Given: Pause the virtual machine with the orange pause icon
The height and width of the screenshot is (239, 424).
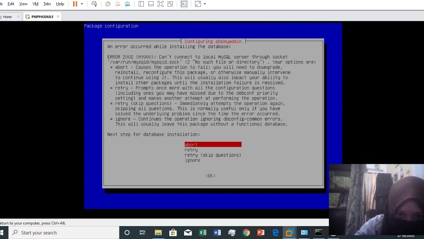Looking at the screenshot, I should tap(75, 4).
